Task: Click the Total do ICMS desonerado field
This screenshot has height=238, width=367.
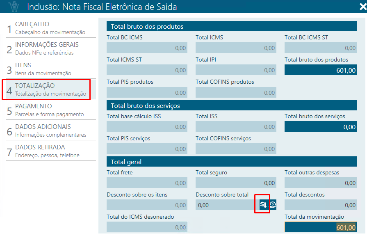Action: tap(147, 227)
